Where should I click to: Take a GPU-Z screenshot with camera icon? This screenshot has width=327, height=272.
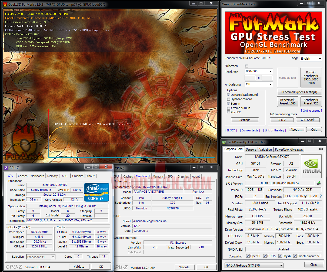click(321, 149)
